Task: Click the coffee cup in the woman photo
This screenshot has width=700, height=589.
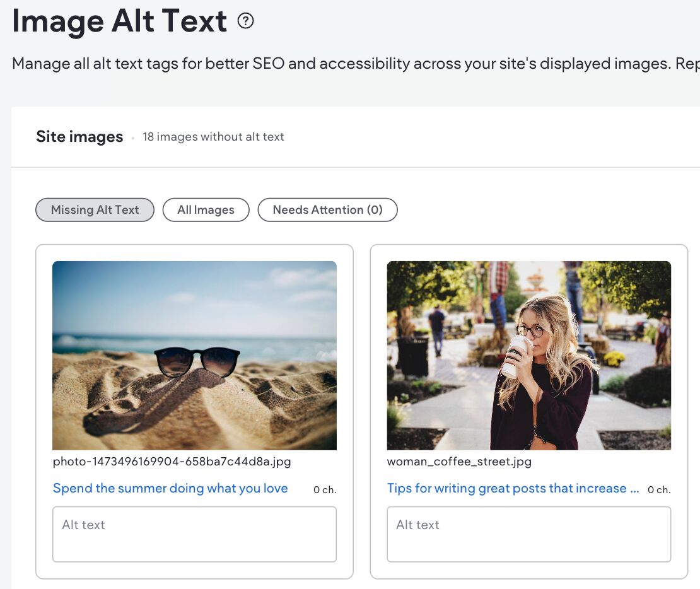Action: point(518,354)
